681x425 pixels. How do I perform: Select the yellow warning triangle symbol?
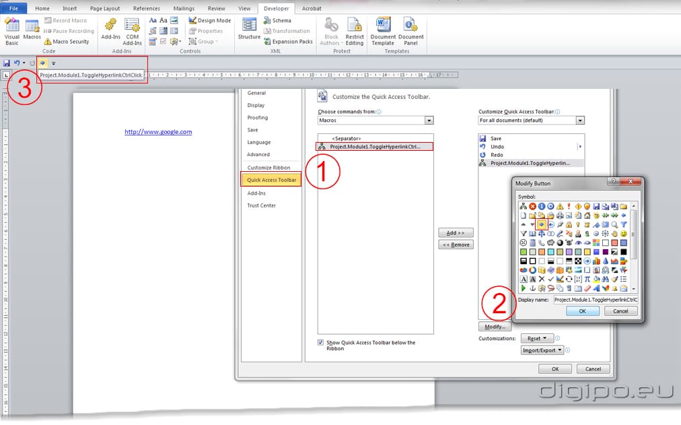(560, 206)
